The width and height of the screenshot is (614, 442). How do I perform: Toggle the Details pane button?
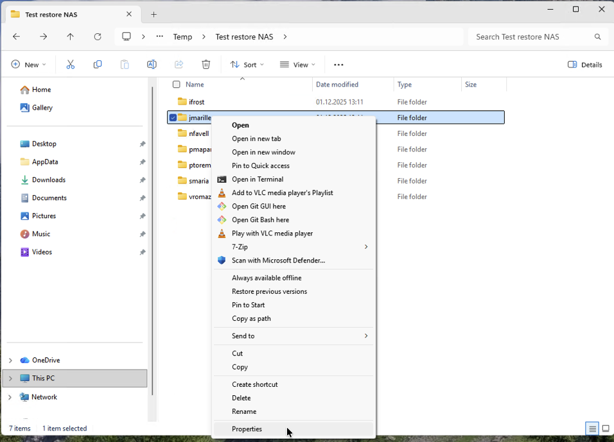pos(585,65)
